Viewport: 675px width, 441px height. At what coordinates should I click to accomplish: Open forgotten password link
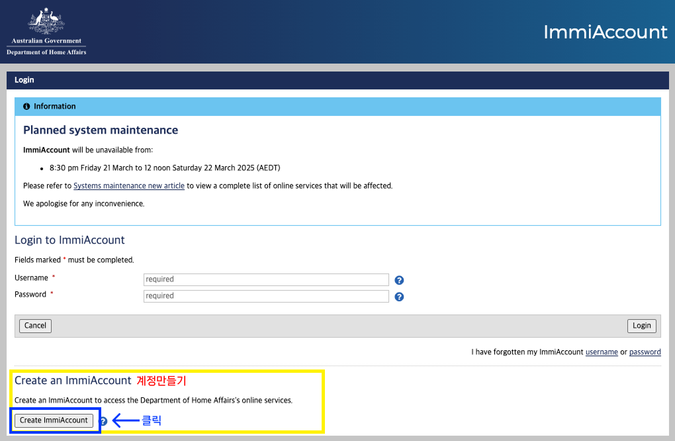(645, 352)
